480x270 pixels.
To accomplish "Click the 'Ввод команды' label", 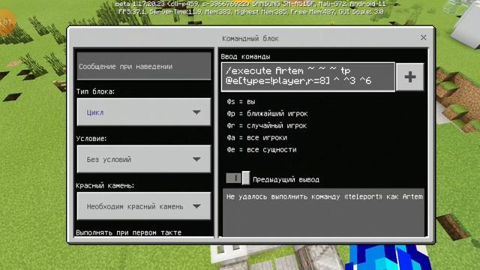I will (x=245, y=57).
